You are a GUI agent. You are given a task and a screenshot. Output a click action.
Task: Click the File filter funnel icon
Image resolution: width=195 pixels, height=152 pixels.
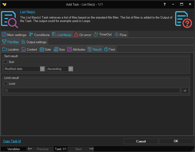4,42
